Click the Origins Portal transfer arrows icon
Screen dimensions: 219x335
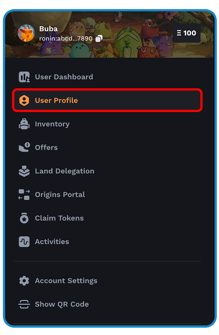pos(24,195)
